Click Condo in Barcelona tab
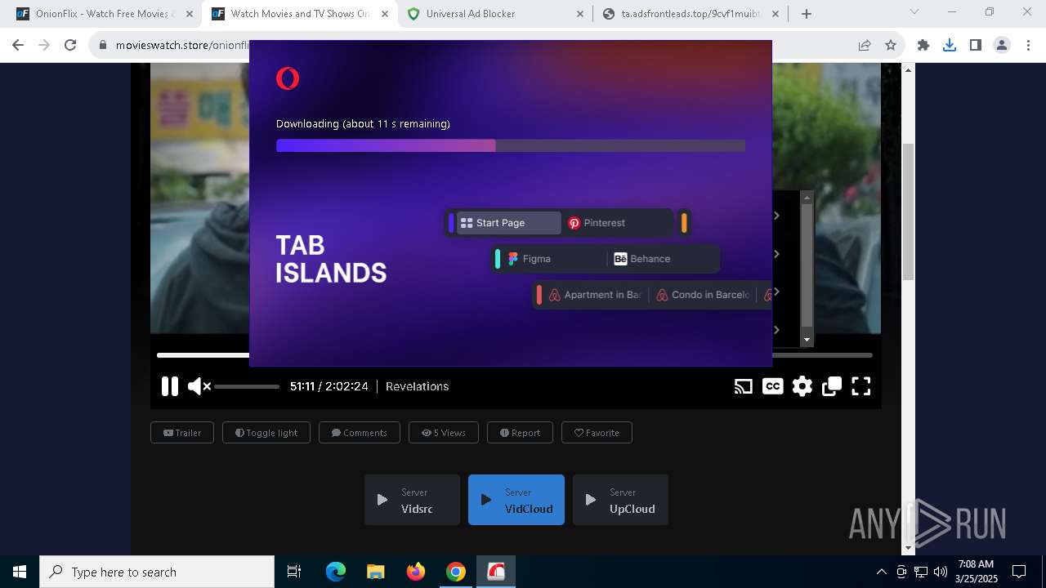The image size is (1046, 588). 703,295
